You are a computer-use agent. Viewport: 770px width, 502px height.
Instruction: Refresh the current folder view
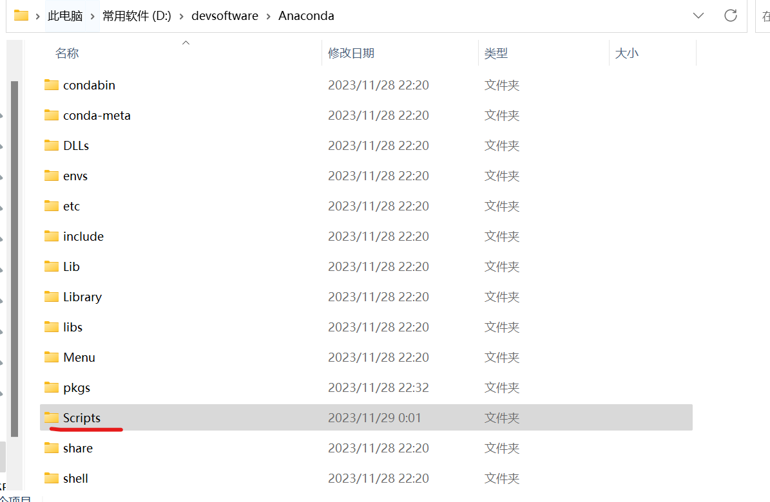point(731,15)
